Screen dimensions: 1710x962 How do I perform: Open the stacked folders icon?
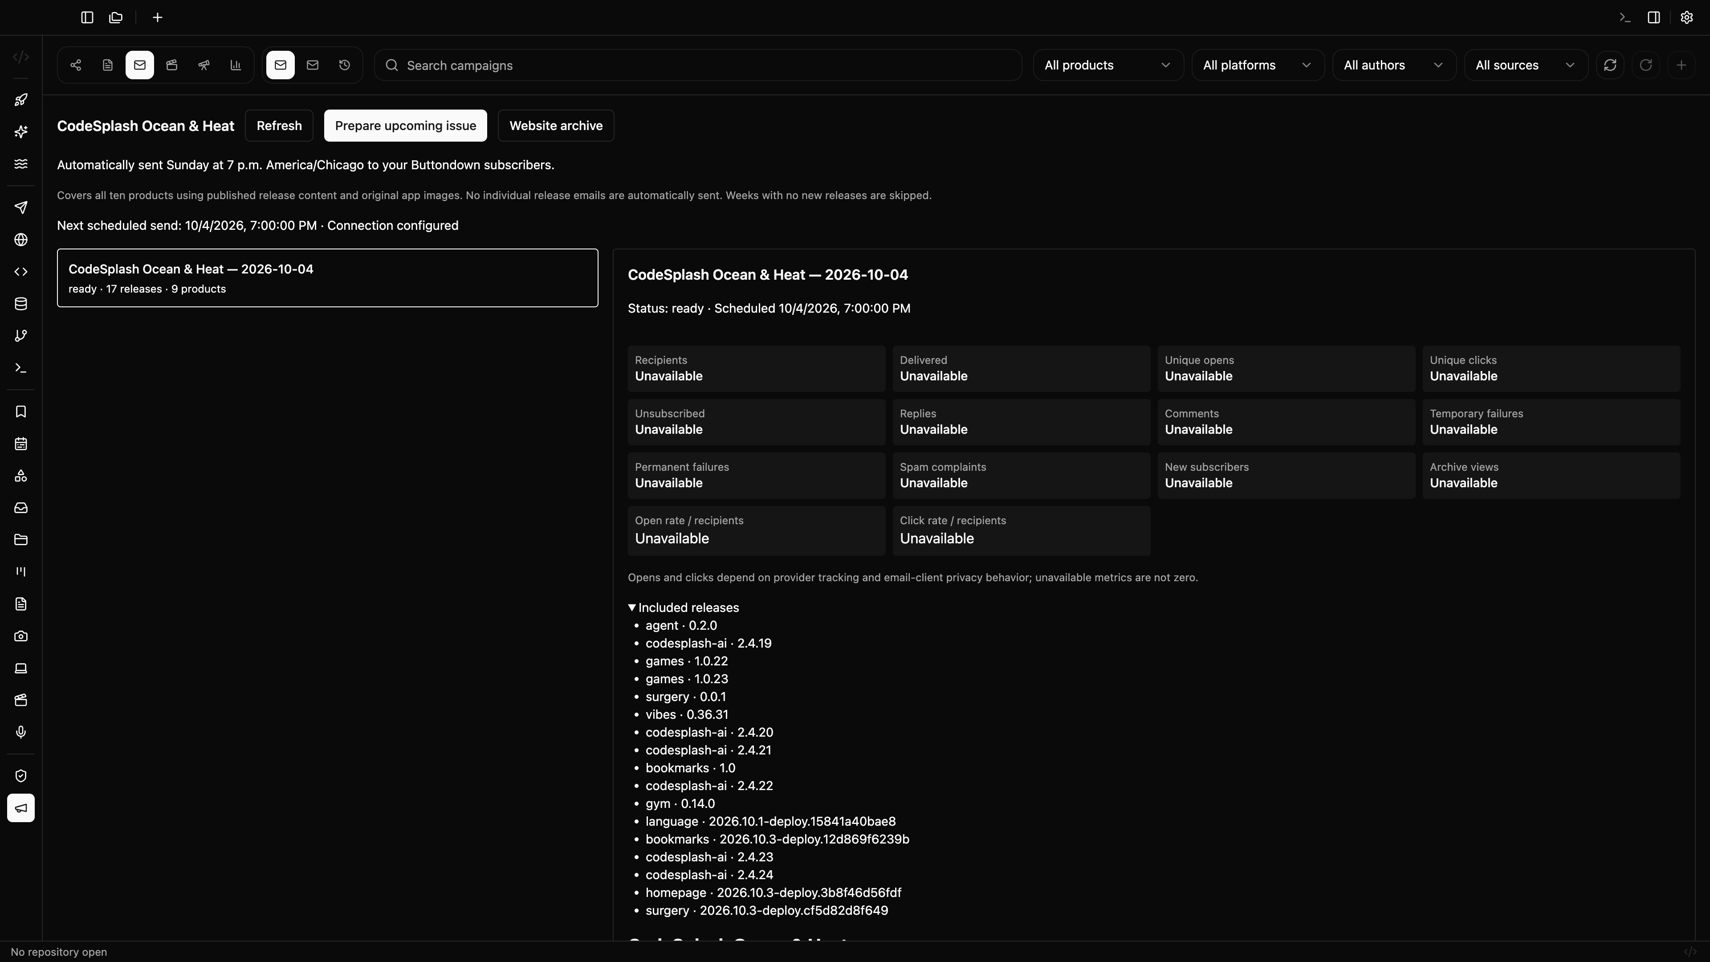[116, 17]
